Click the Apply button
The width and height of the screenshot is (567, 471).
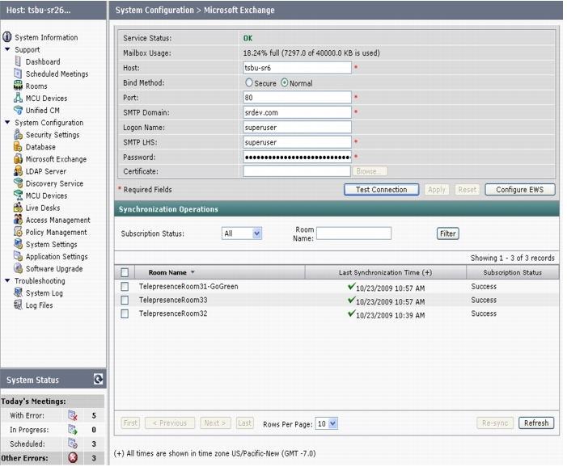tap(437, 190)
